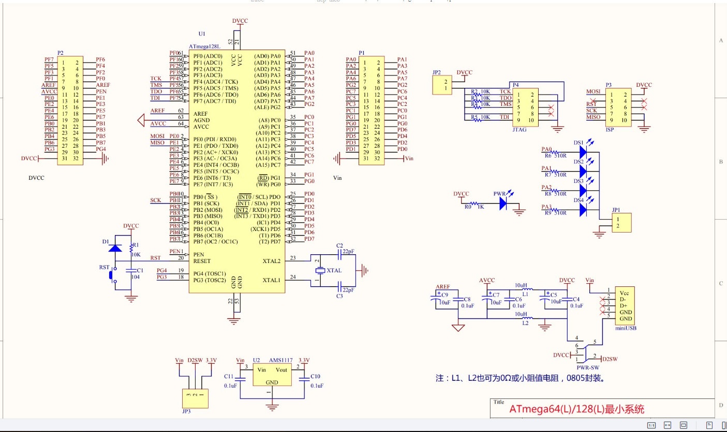This screenshot has height=432, width=727.
Task: Click the miniUSB connector label
Action: pos(626,328)
